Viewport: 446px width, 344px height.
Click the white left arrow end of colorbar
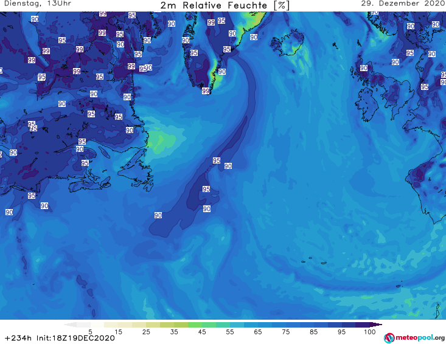pos(70,325)
